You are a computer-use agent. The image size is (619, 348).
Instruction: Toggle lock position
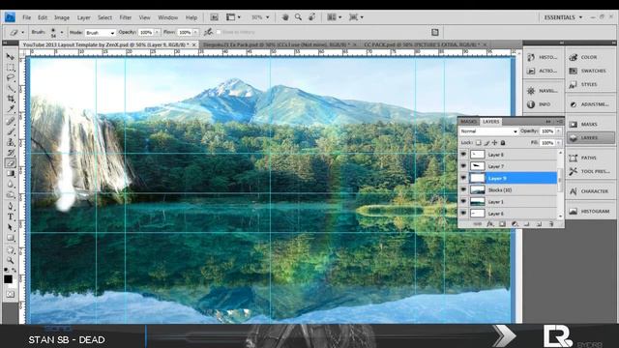click(x=494, y=142)
